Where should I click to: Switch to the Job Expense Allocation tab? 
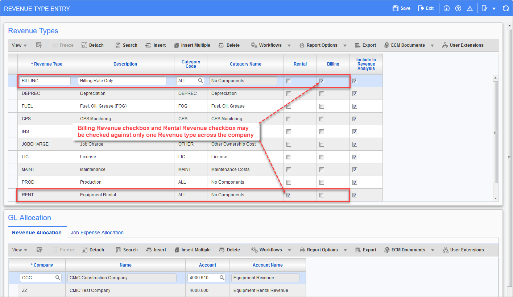click(97, 233)
